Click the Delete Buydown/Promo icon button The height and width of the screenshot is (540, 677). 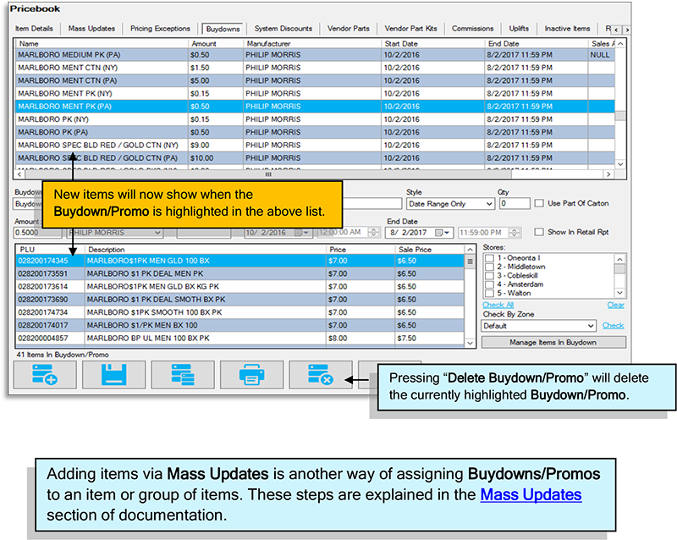coord(321,375)
